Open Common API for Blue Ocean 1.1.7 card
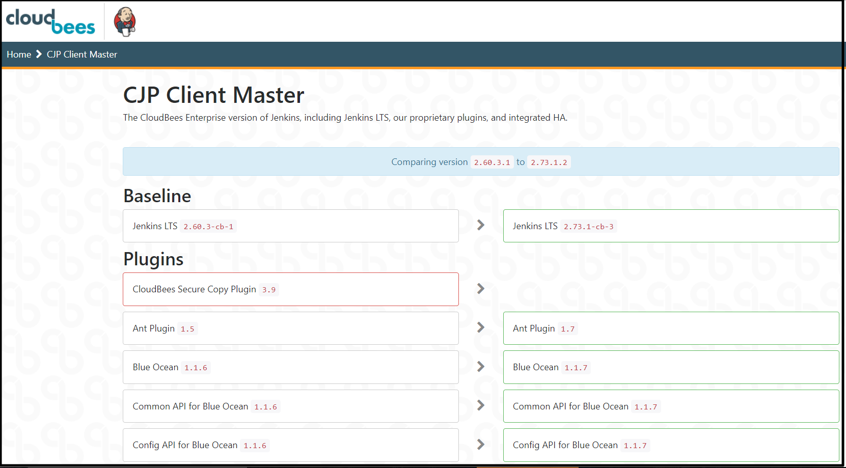The image size is (846, 468). point(671,406)
